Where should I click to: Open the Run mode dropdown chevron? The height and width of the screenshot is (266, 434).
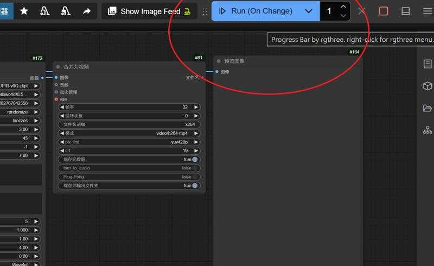(x=309, y=11)
